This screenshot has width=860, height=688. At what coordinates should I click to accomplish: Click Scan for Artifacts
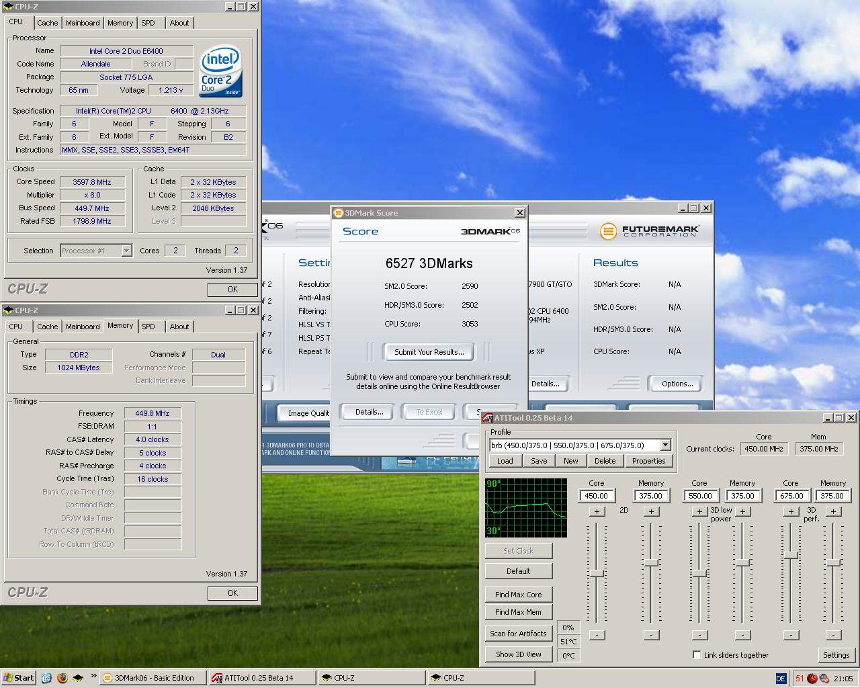(518, 634)
